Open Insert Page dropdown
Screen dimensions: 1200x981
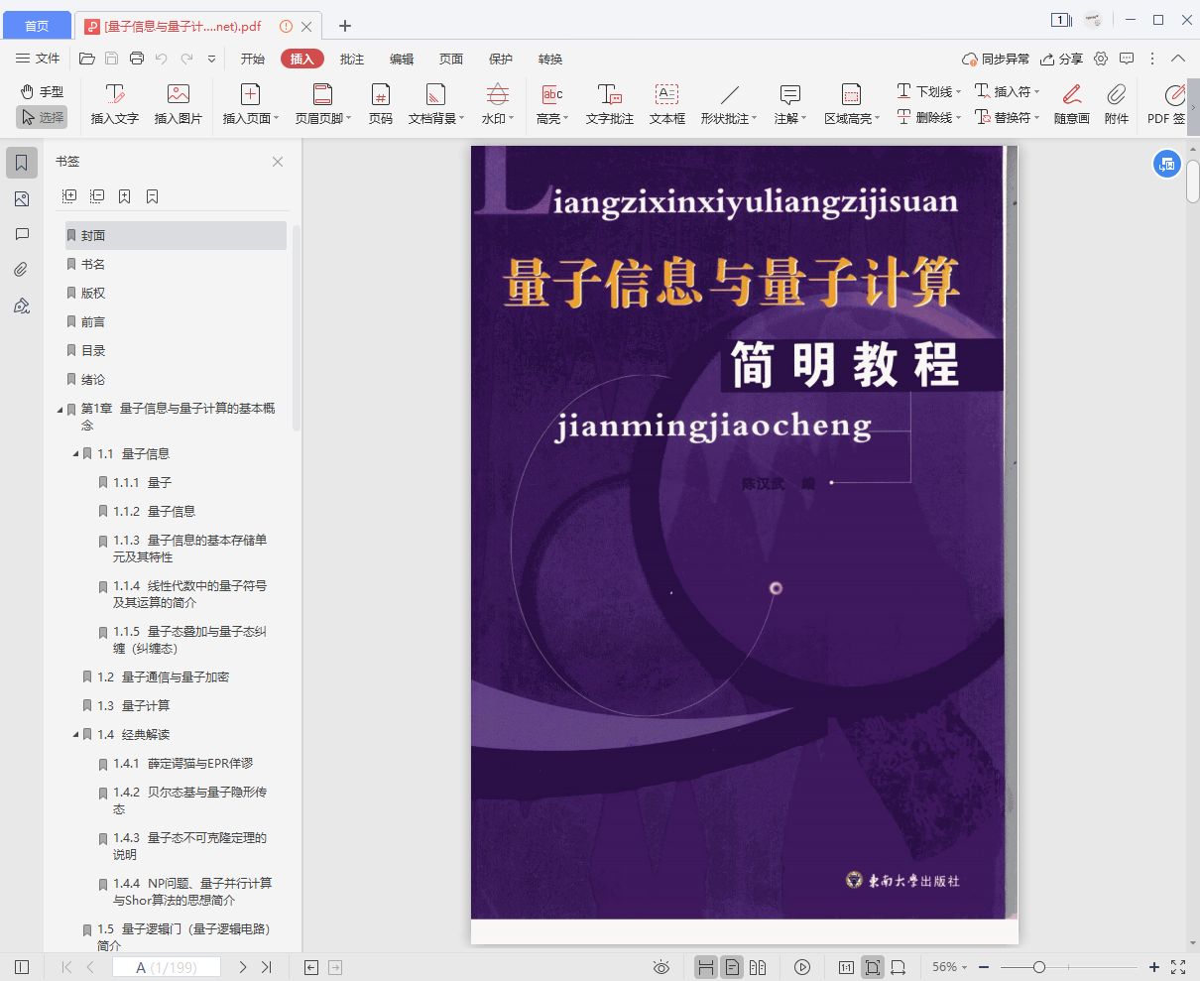[x=251, y=104]
